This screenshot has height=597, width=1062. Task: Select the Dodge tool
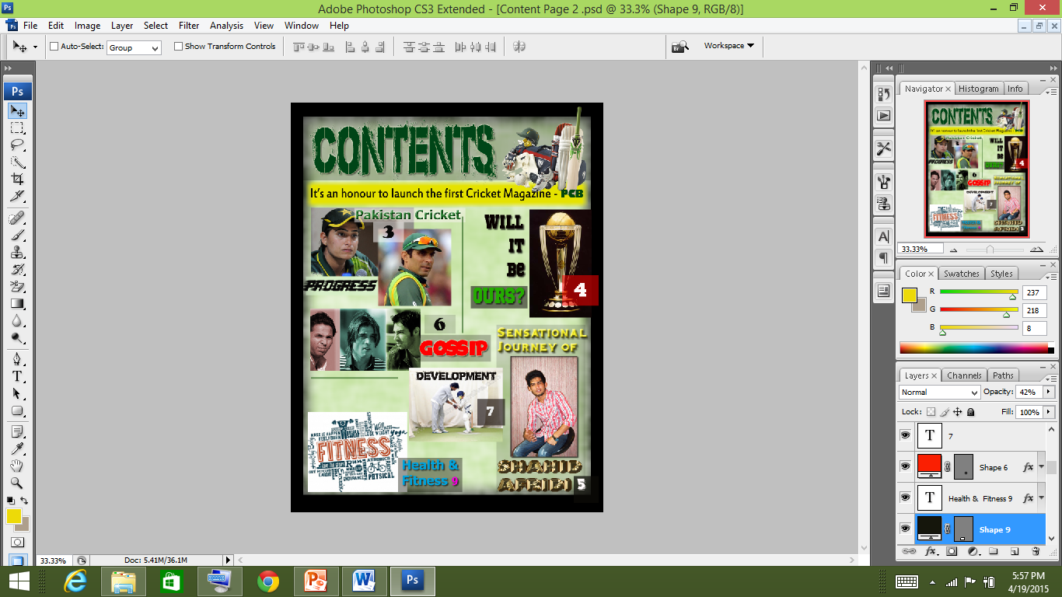(17, 338)
